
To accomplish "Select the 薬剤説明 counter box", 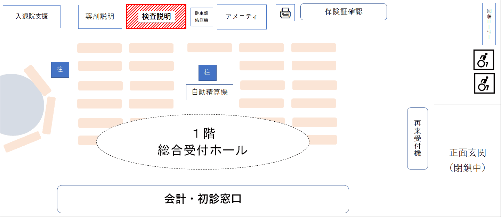I will coord(100,17).
